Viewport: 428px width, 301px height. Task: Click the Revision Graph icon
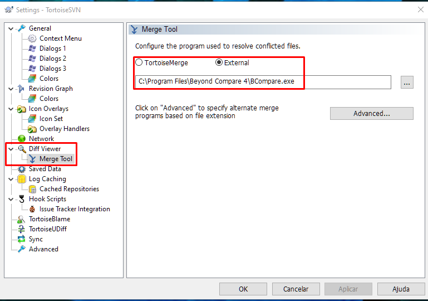click(x=22, y=89)
